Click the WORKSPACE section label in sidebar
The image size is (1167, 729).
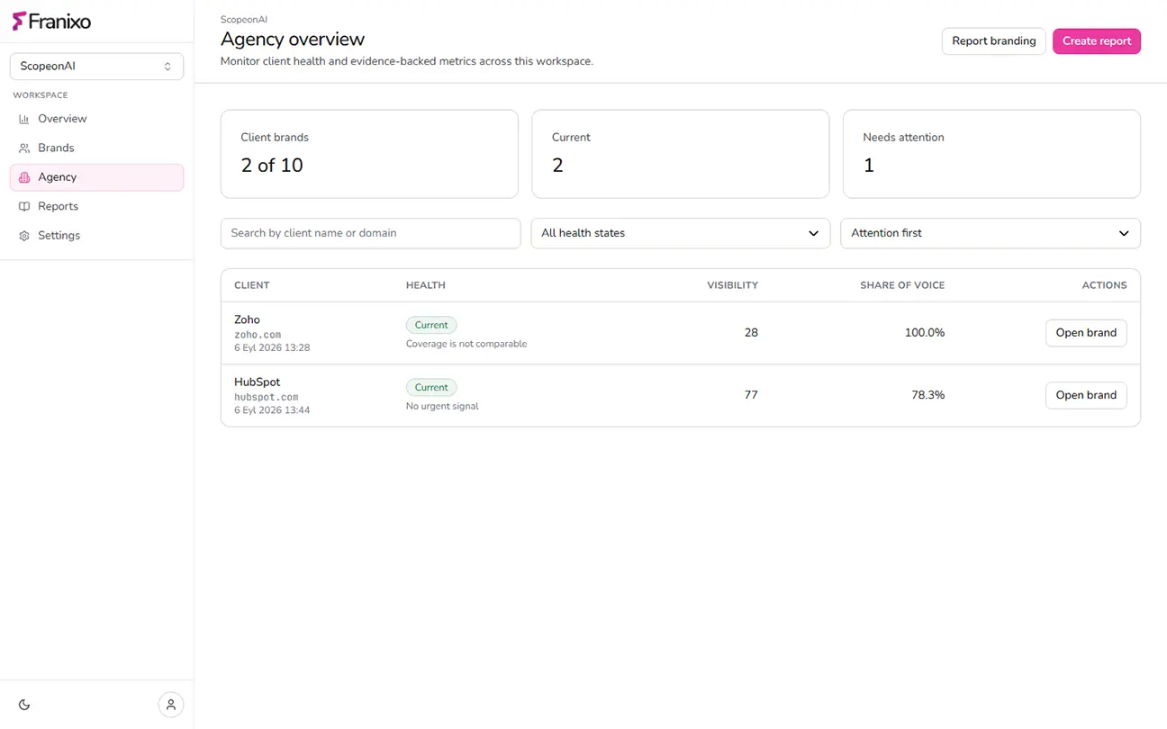pyautogui.click(x=41, y=95)
